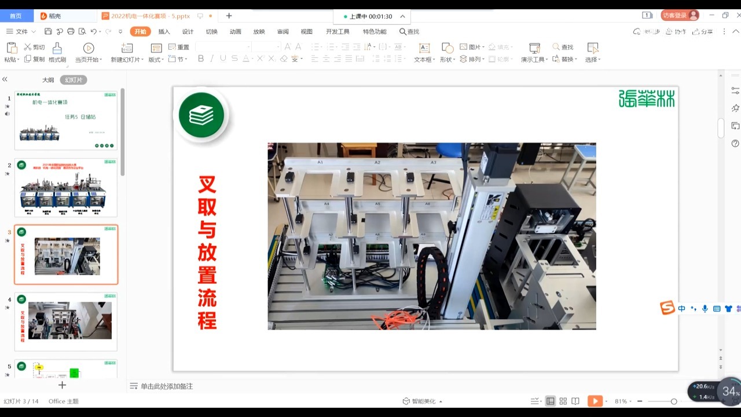741x417 pixels.
Task: Collapse the slide thumbnail panel
Action: point(5,79)
